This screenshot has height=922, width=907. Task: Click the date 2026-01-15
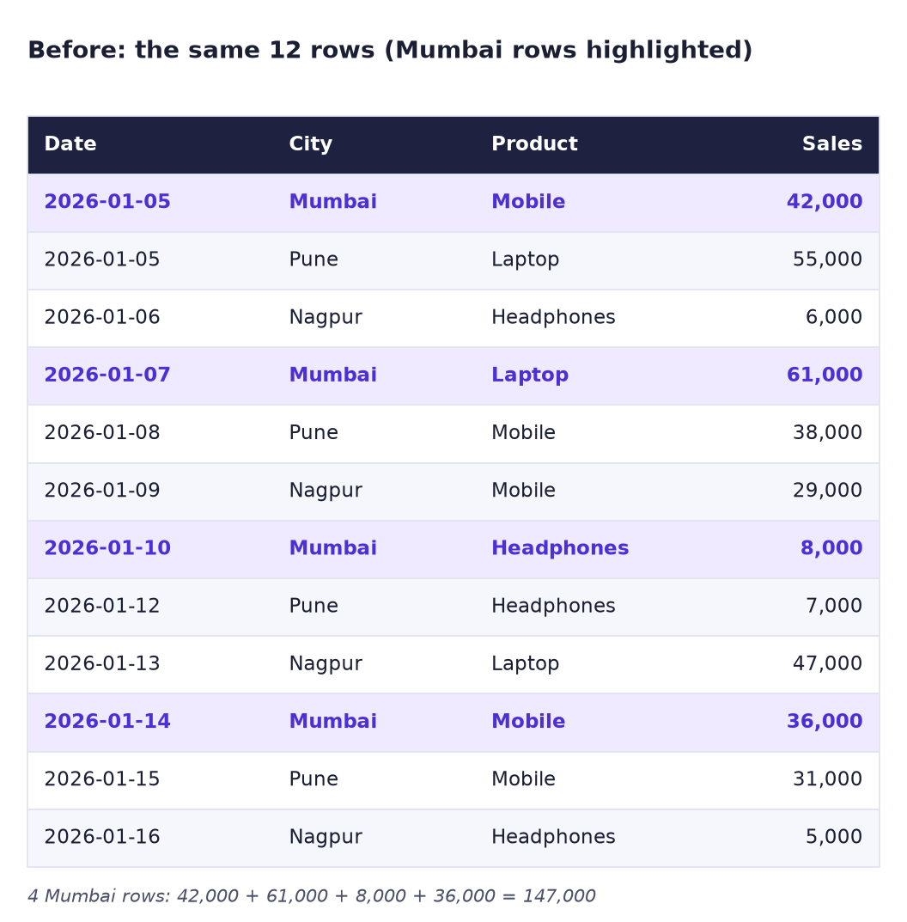(101, 779)
